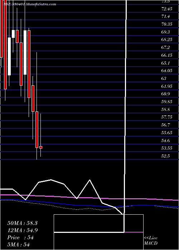Screen dimensions: 179x250
Task: Click the 69.3 price axis label
Action: pyautogui.click(x=165, y=32)
